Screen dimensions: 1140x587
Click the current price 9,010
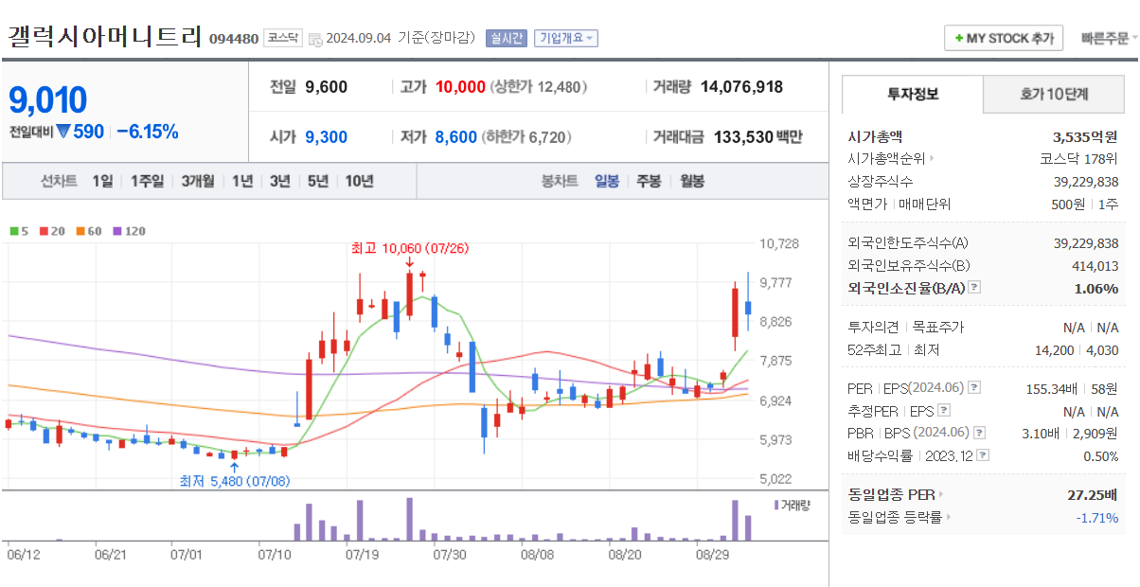pos(47,99)
